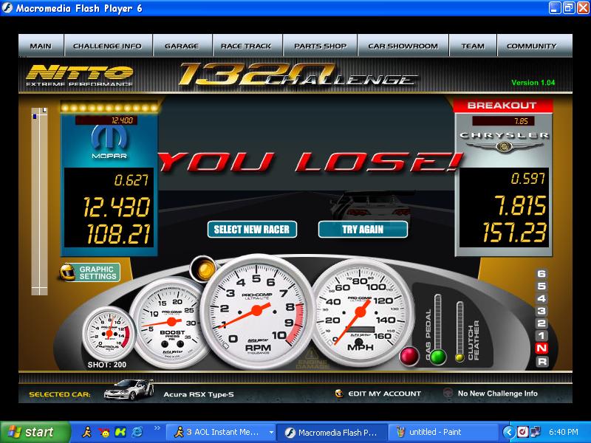Click Macromedia Flash Player taskbar button

click(x=332, y=432)
